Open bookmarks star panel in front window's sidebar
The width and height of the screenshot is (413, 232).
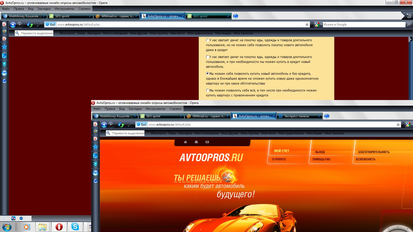click(x=96, y=147)
